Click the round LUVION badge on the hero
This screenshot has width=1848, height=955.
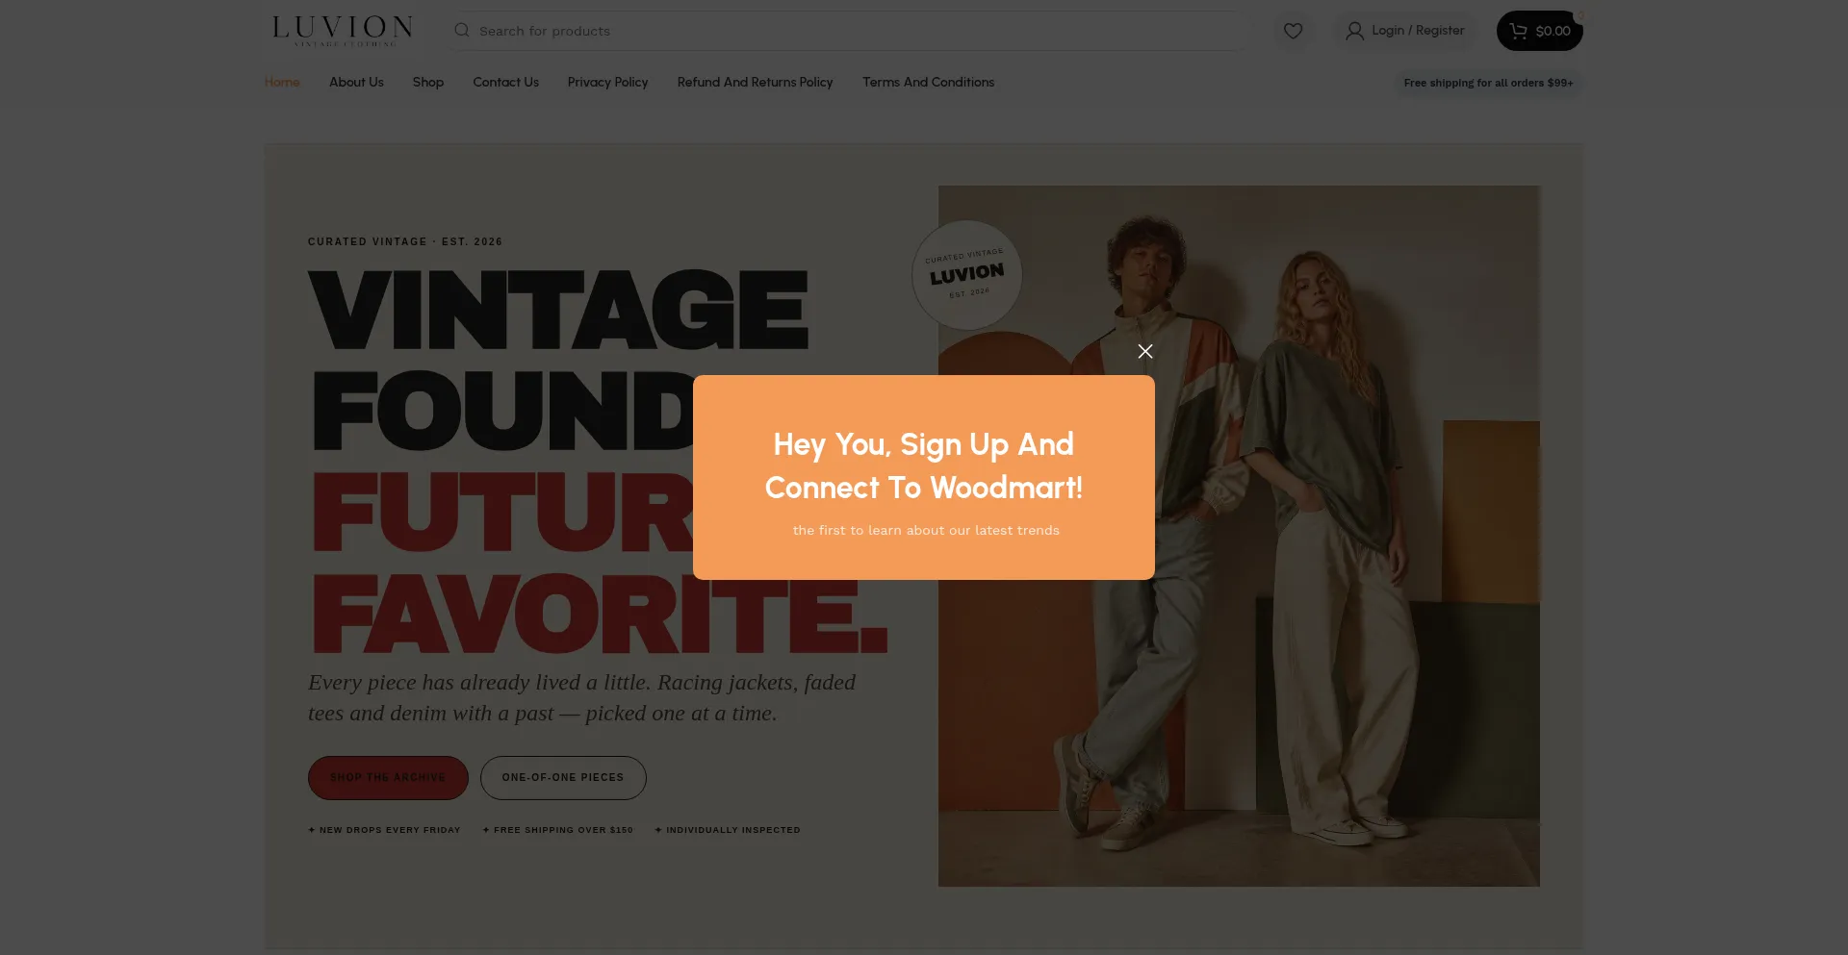click(966, 275)
